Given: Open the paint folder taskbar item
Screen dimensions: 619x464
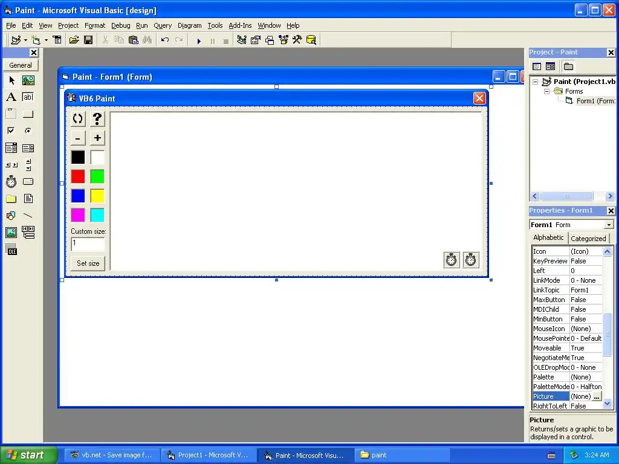Looking at the screenshot, I should coord(402,456).
